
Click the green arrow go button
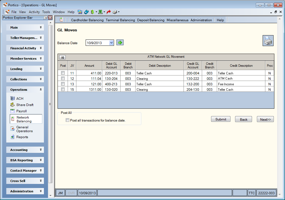pos(120,43)
